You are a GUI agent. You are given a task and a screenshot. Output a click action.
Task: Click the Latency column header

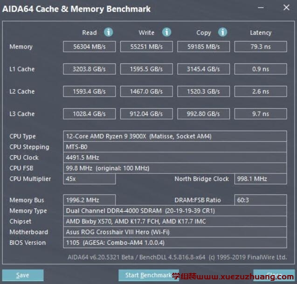(261, 33)
